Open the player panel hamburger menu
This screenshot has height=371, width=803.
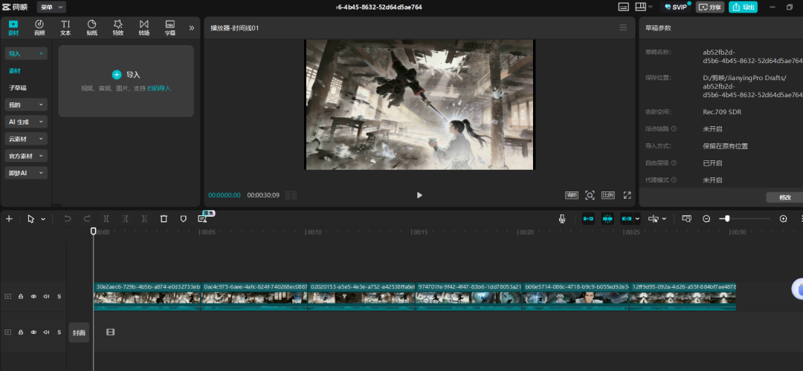[x=623, y=27]
